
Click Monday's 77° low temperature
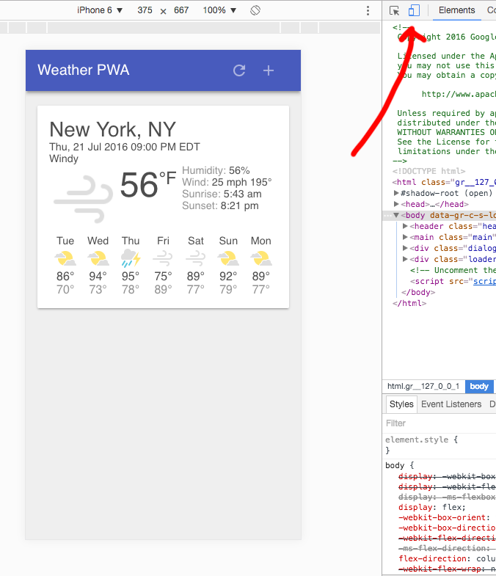(261, 290)
